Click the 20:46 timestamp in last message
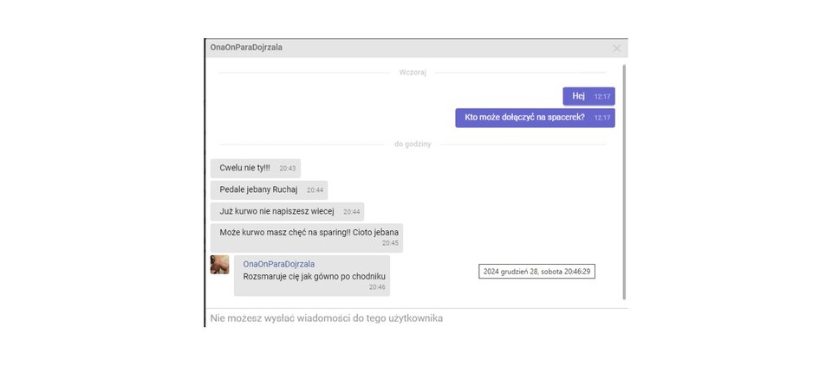 pos(377,287)
